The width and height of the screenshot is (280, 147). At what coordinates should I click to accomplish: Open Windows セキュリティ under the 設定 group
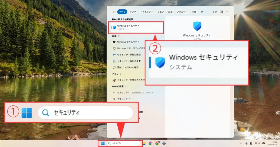[128, 42]
